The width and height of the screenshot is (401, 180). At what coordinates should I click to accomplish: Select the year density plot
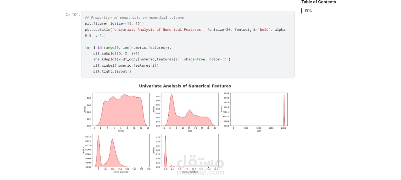tap(259, 110)
